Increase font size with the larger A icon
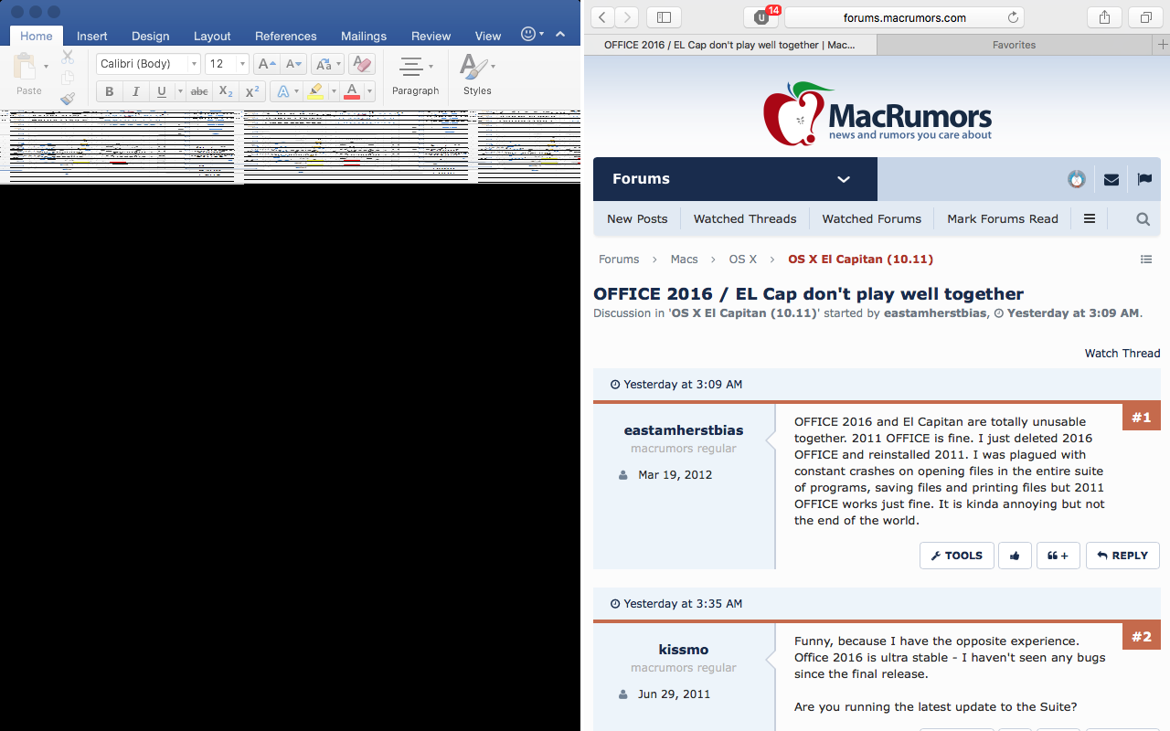Viewport: 1170px width, 731px height. click(266, 64)
